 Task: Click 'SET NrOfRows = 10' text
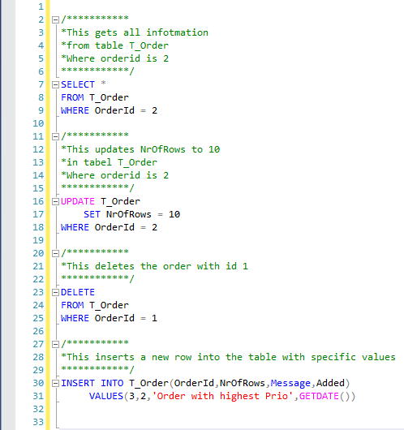[132, 214]
